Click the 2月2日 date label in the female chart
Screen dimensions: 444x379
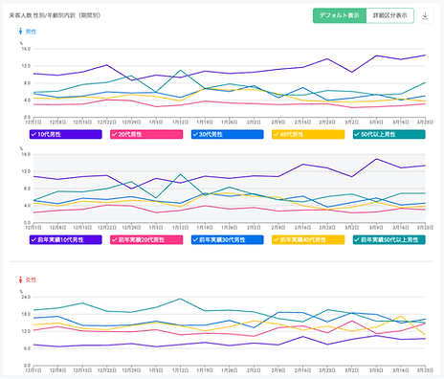coord(254,370)
